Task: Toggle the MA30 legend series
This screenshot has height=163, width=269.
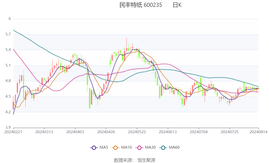Action: (x=146, y=147)
